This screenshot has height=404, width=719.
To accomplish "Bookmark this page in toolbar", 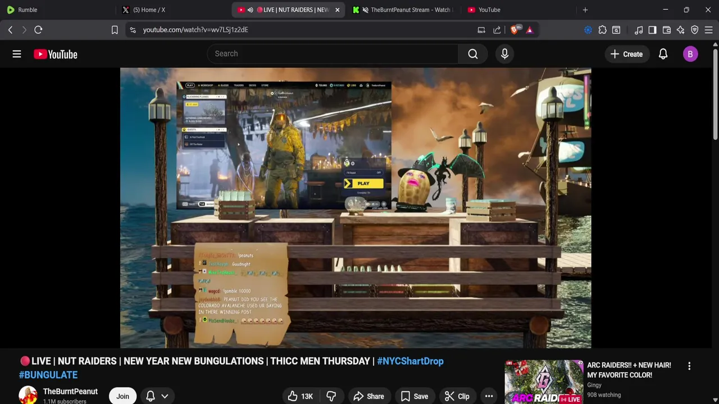I will (115, 30).
